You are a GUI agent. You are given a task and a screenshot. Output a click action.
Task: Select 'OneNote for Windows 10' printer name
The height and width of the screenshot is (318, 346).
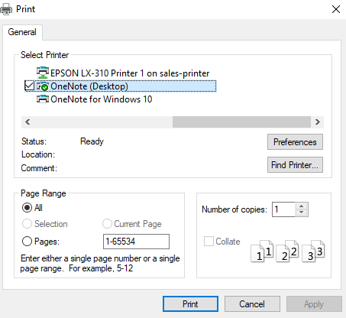tap(102, 99)
